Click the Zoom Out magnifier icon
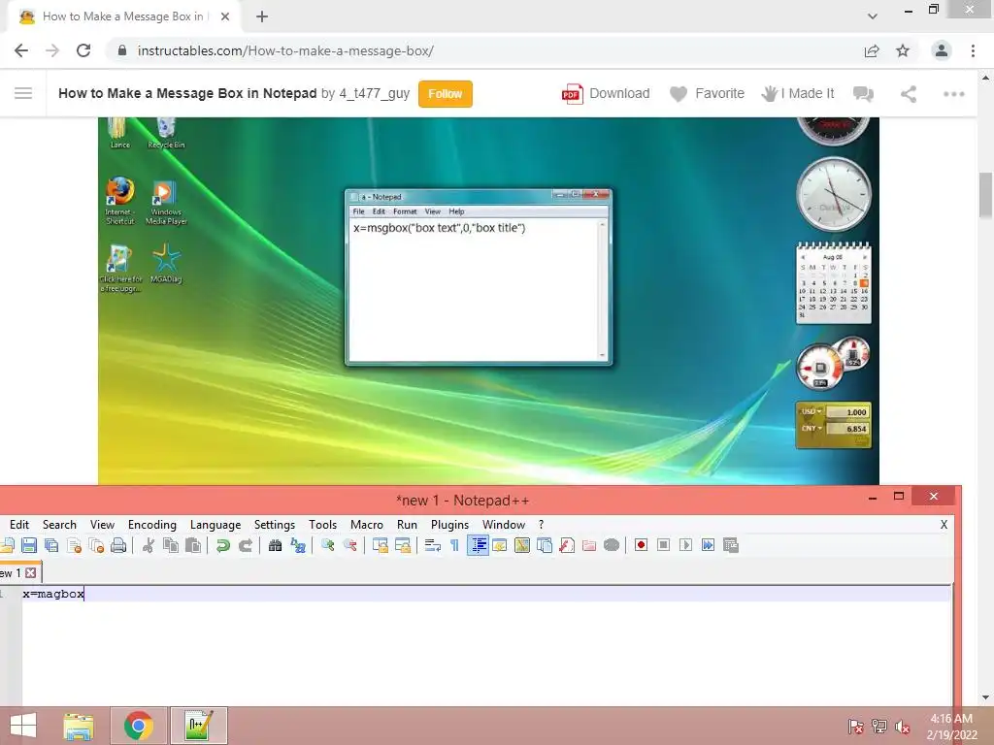The height and width of the screenshot is (745, 994). pyautogui.click(x=349, y=545)
